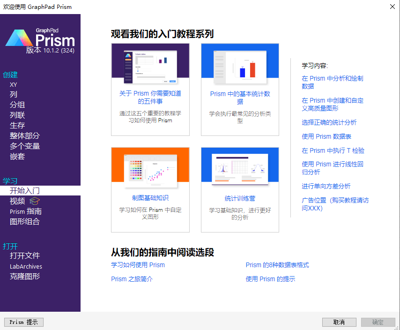This screenshot has height=330, width=400.
Task: Open the 视频 learning section
Action: click(x=17, y=201)
